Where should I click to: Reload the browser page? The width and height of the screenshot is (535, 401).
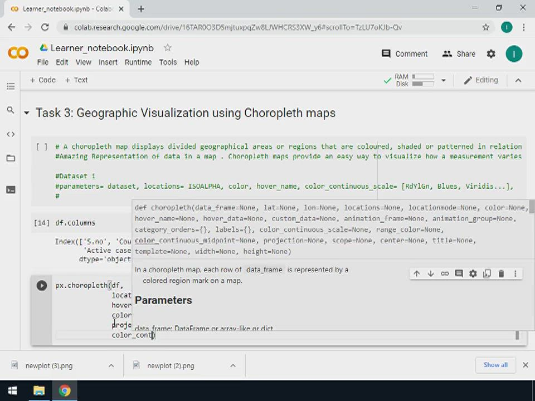tap(45, 27)
